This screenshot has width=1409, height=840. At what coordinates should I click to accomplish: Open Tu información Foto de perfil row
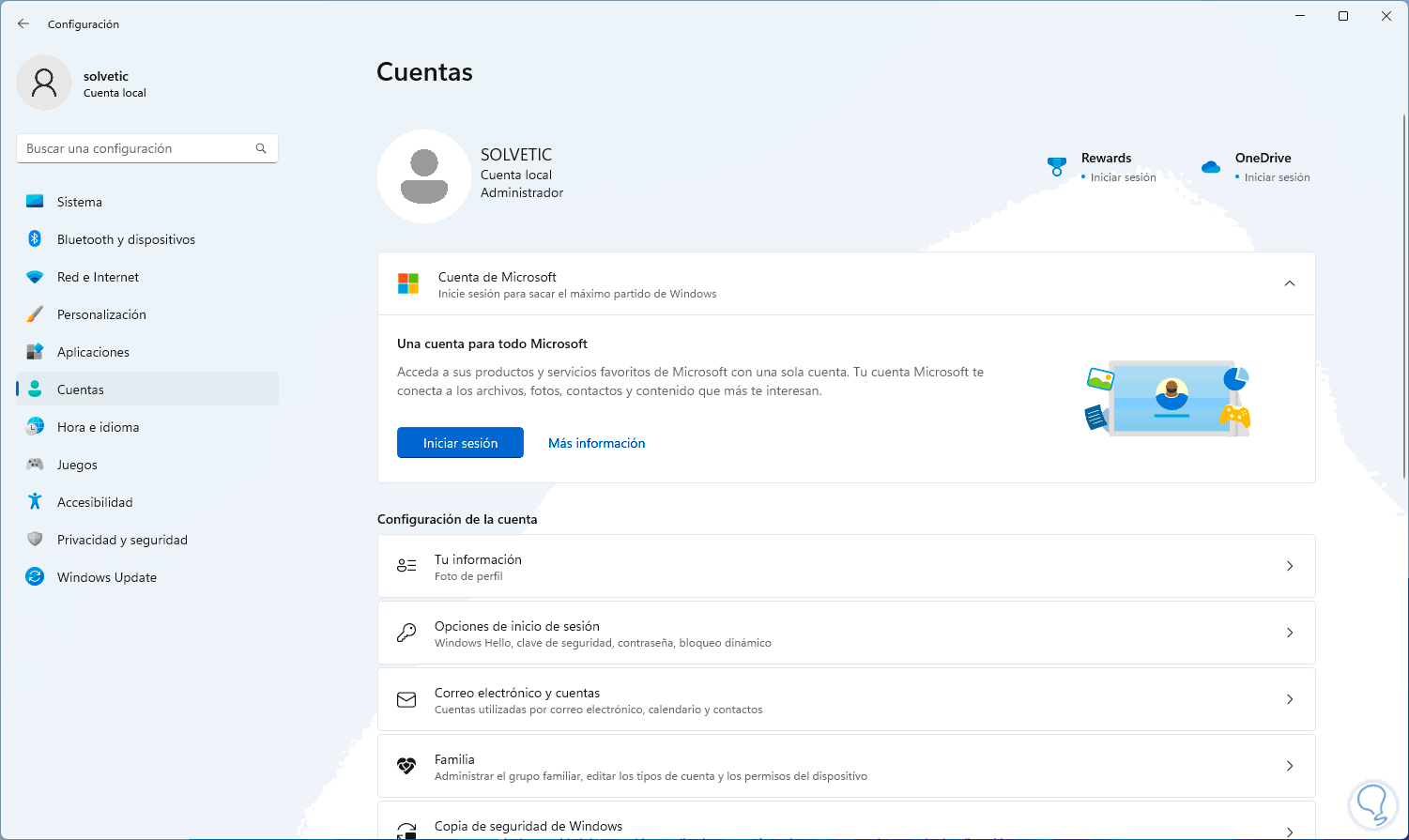(x=847, y=566)
